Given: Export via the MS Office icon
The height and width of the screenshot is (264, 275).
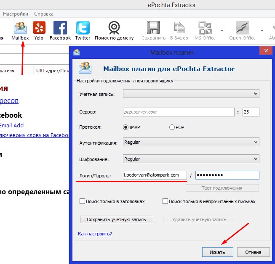Looking at the screenshot, I should [205, 28].
